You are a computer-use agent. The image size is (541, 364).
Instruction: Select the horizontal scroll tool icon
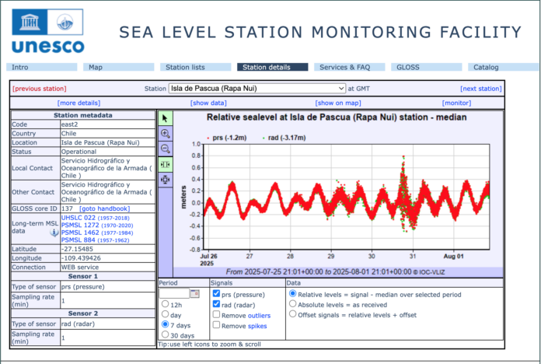point(165,164)
